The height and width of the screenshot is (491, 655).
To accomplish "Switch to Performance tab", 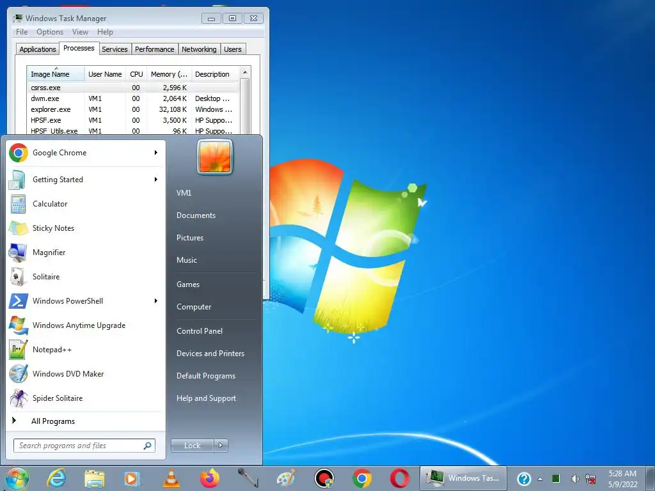I will pos(154,49).
